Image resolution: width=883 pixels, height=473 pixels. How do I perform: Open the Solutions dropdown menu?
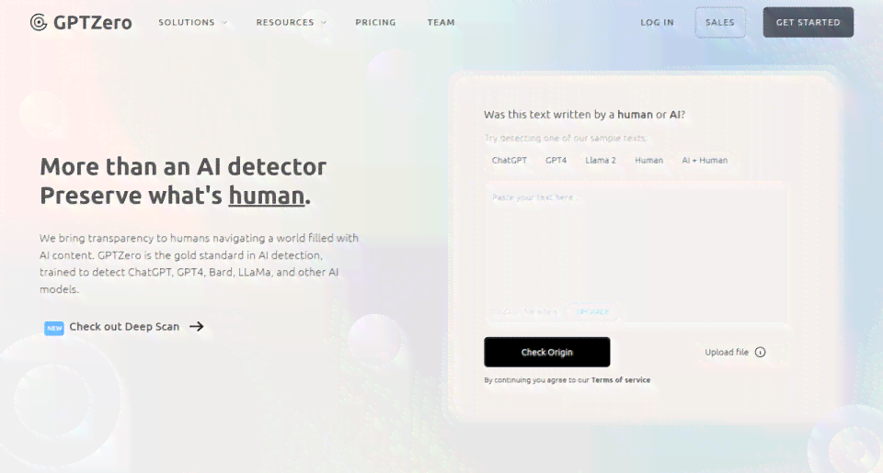tap(192, 22)
